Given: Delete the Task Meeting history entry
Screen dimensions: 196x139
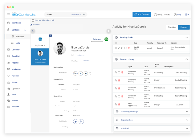Looking at the screenshot, I should [x=119, y=88].
